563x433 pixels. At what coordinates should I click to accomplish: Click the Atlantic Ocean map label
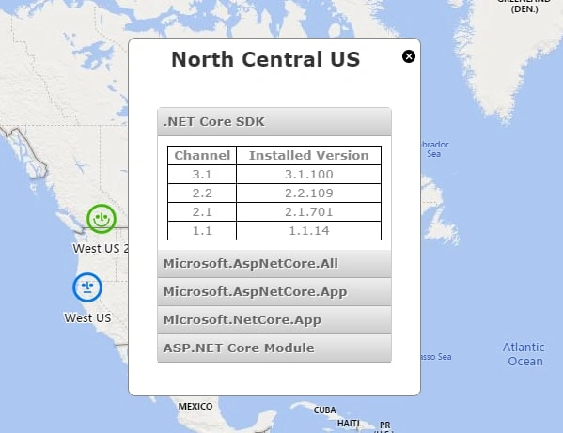coord(524,354)
